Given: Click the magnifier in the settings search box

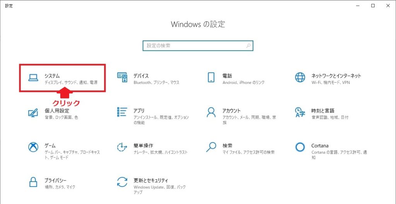Looking at the screenshot, I should coord(249,46).
